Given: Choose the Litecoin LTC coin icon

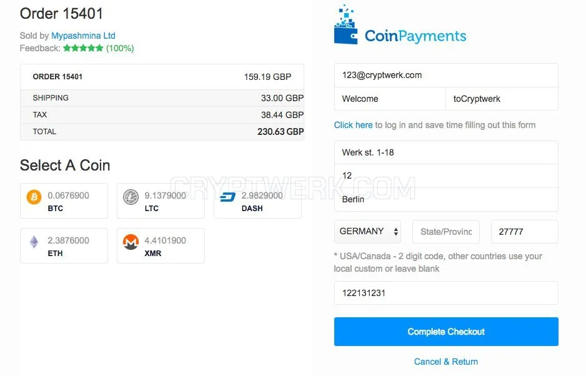Looking at the screenshot, I should [131, 197].
